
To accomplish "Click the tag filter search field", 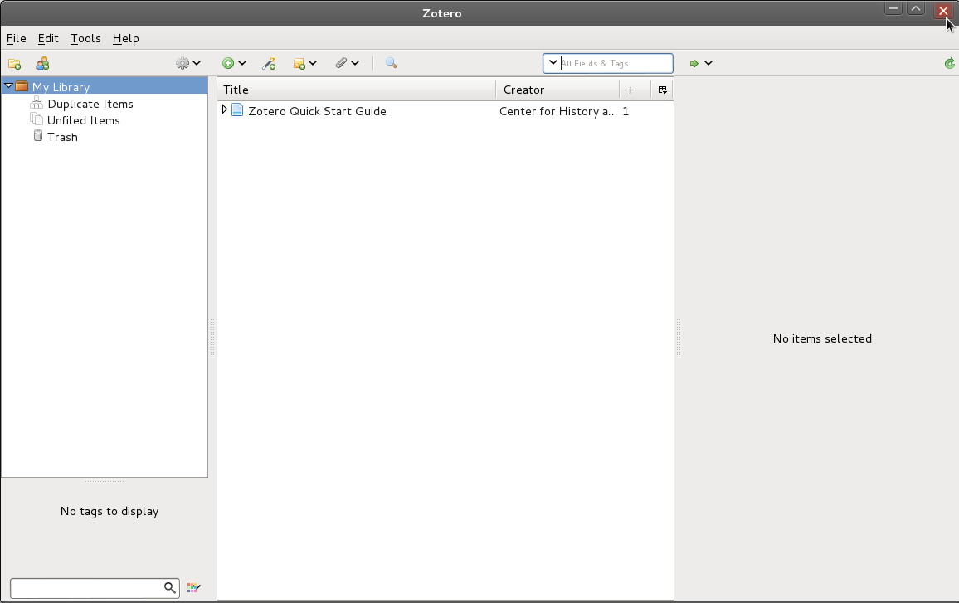I will 87,587.
